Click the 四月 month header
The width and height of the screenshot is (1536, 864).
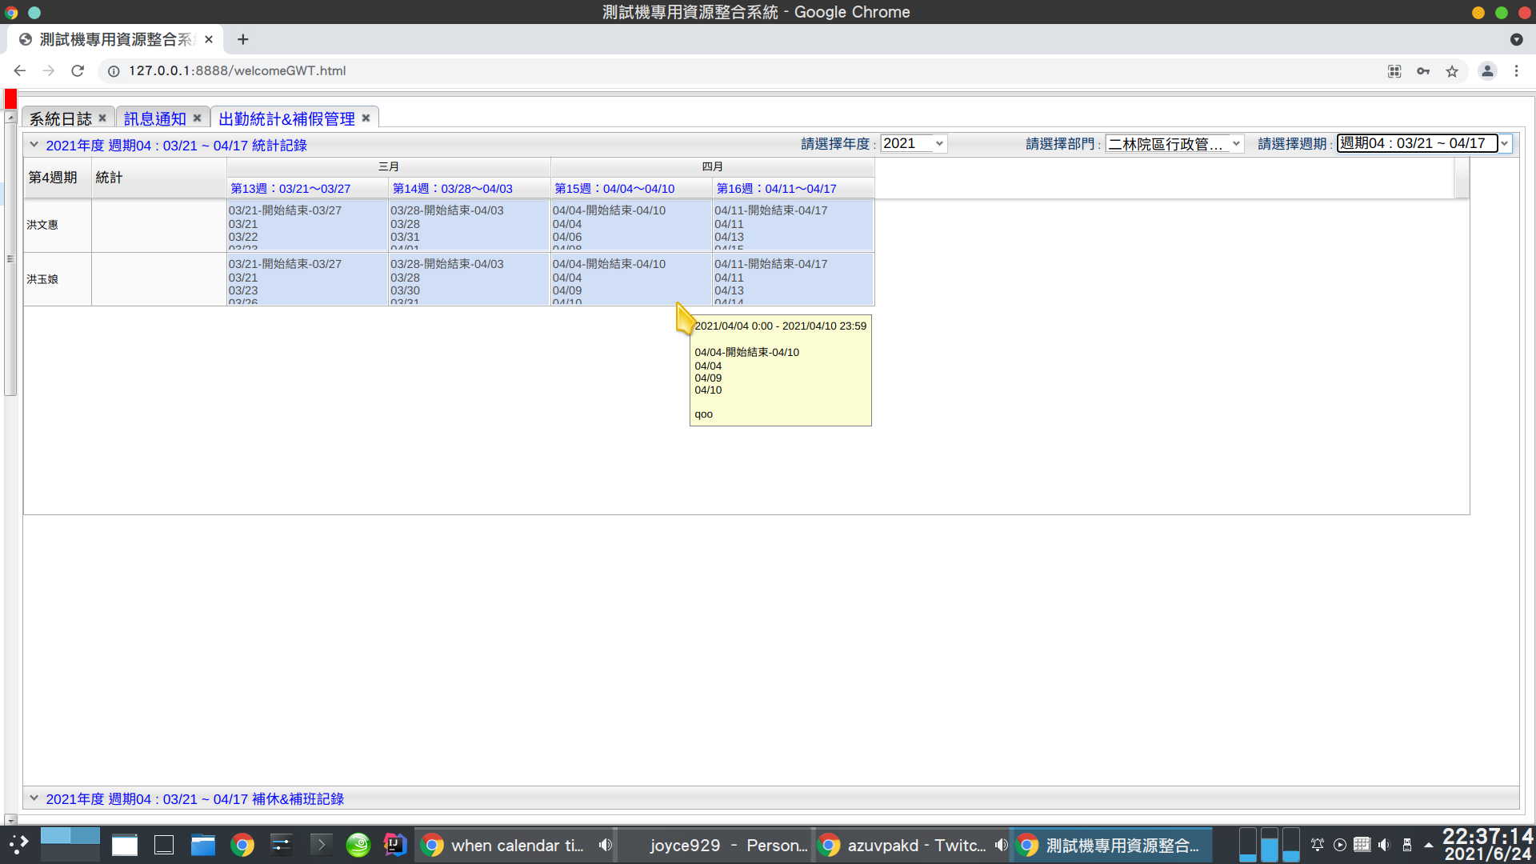(712, 166)
